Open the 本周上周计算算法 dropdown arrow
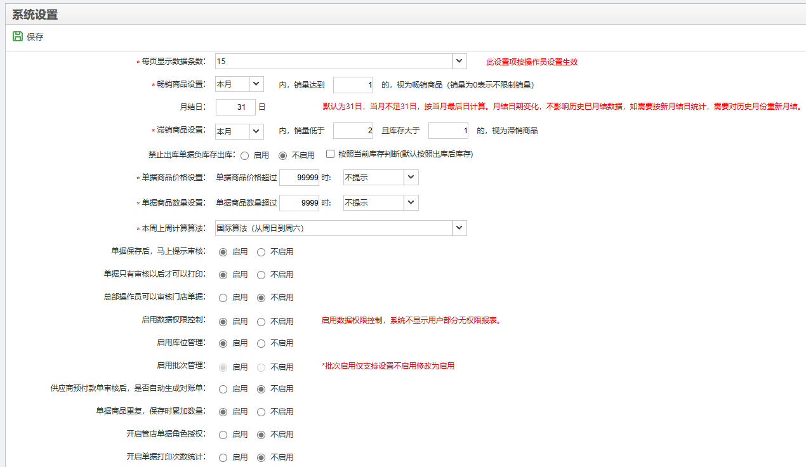The height and width of the screenshot is (467, 806). [459, 228]
